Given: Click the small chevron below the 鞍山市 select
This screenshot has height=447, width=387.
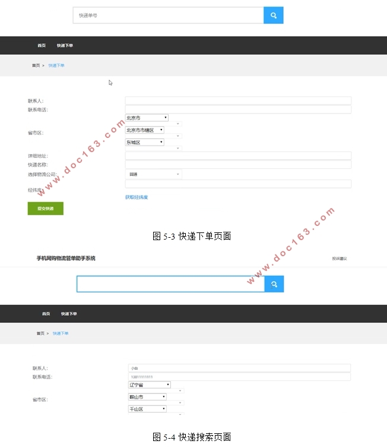Looking at the screenshot, I should click(180, 402).
